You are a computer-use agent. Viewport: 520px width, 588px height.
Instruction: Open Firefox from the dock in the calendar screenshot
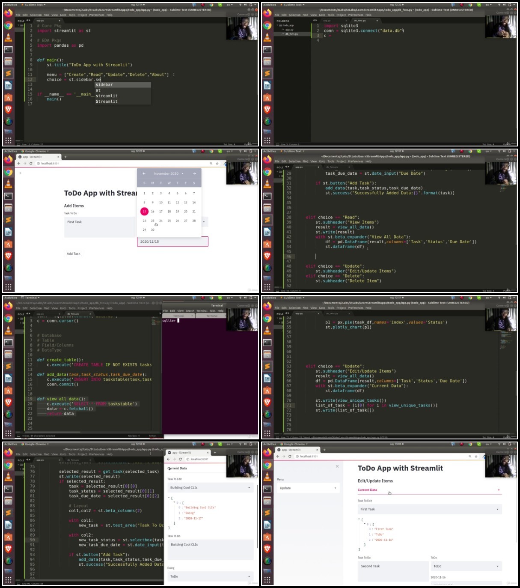pos(8,160)
